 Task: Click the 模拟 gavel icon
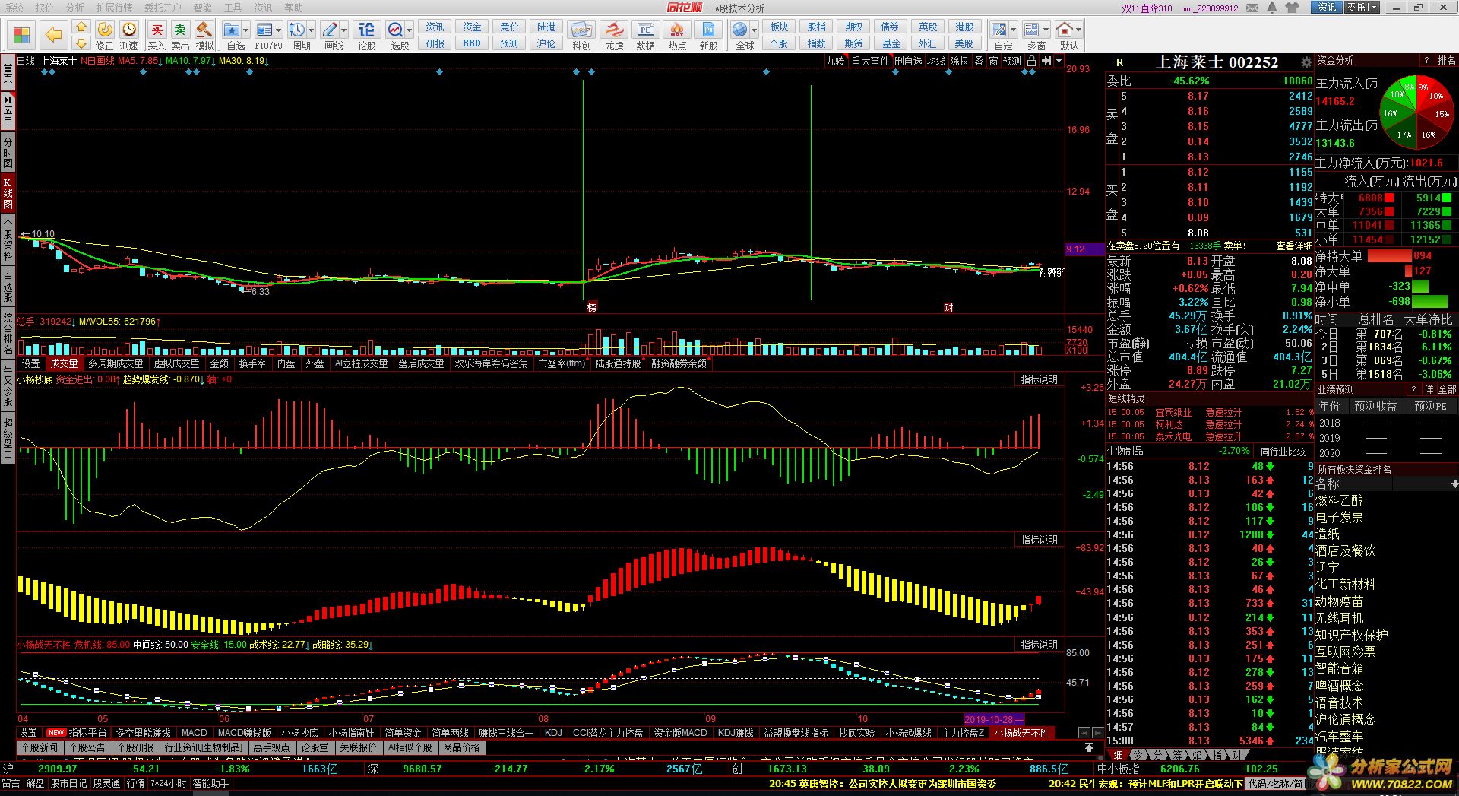click(204, 30)
